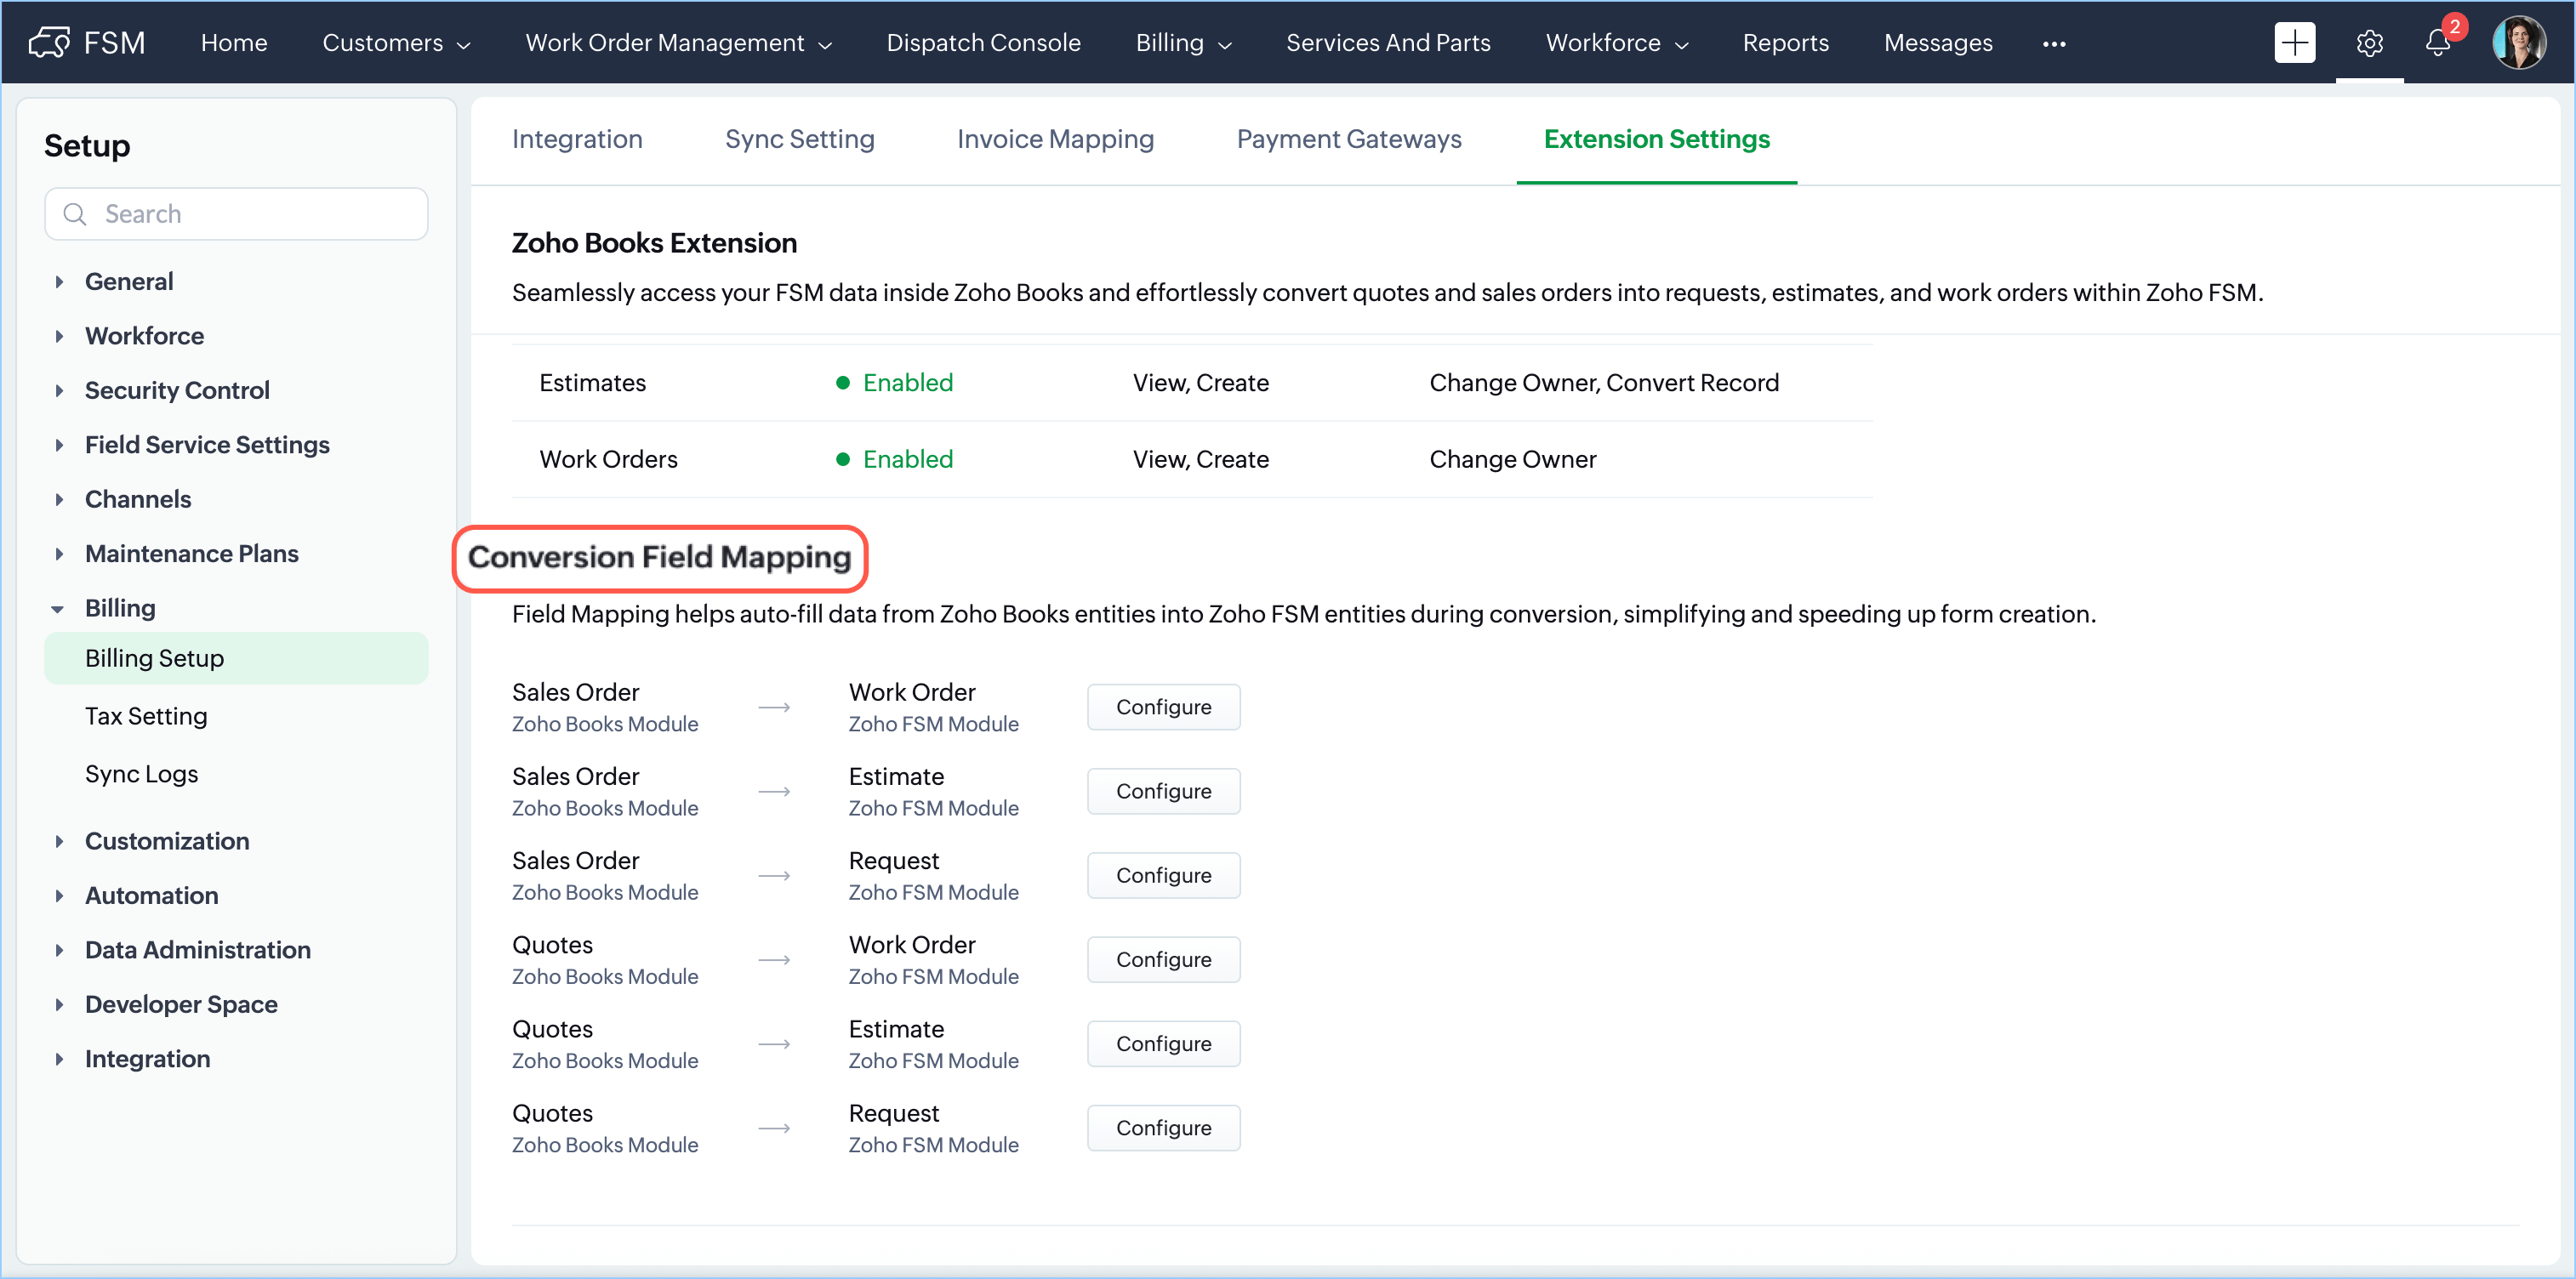Open the Customers dropdown menu
This screenshot has width=2576, height=1279.
[396, 43]
